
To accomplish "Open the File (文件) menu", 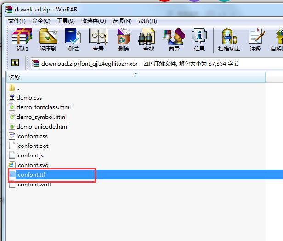I will pyautogui.click(x=17, y=21).
